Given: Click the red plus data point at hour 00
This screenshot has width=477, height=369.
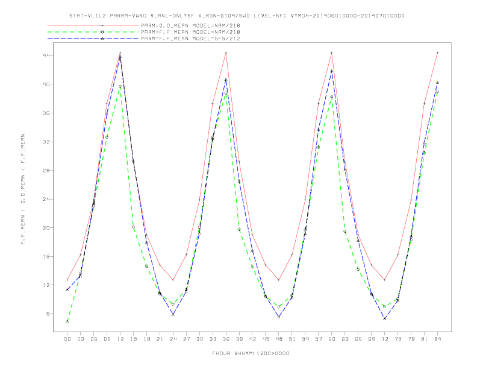Looking at the screenshot, I should click(x=67, y=280).
